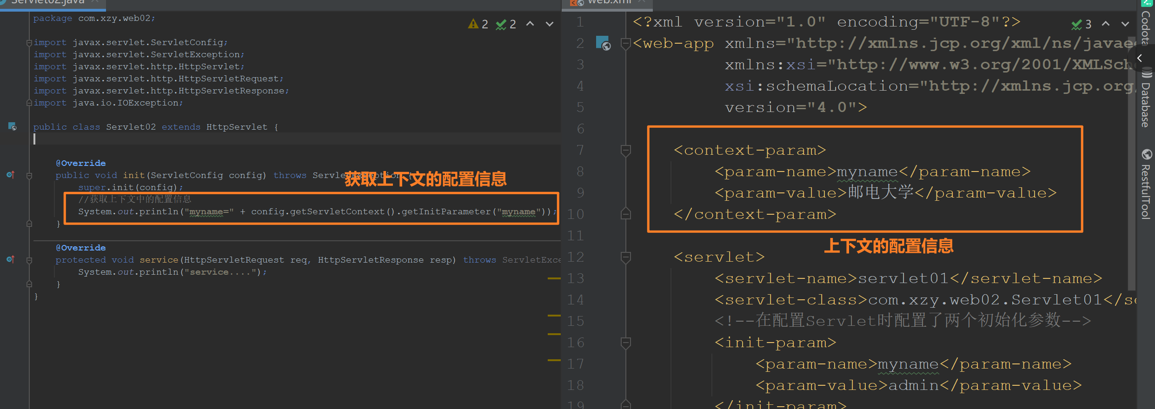Click the override gutter icon beside init method
The image size is (1155, 409).
pyautogui.click(x=11, y=175)
